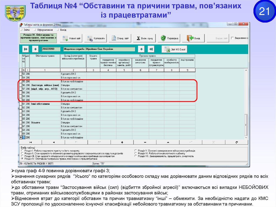Click the code field 26622093
The image size is (276, 207).
tap(51, 49)
